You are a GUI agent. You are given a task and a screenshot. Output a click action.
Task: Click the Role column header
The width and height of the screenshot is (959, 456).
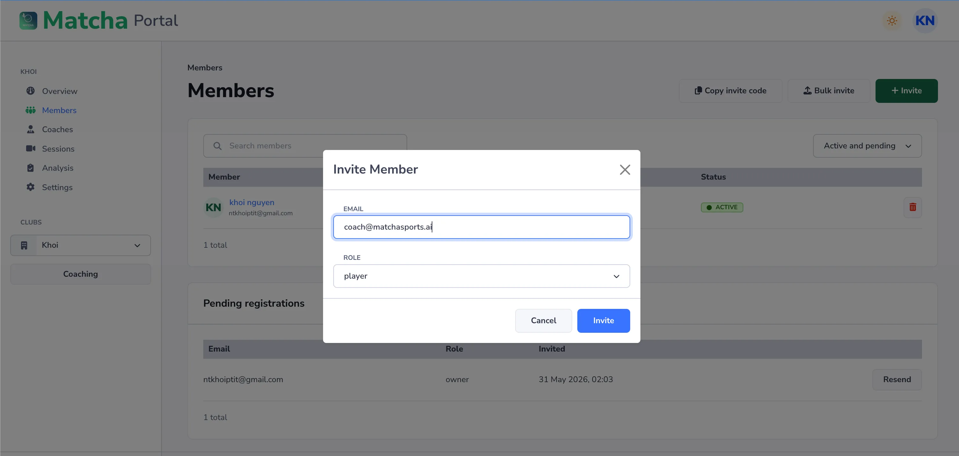coord(454,349)
